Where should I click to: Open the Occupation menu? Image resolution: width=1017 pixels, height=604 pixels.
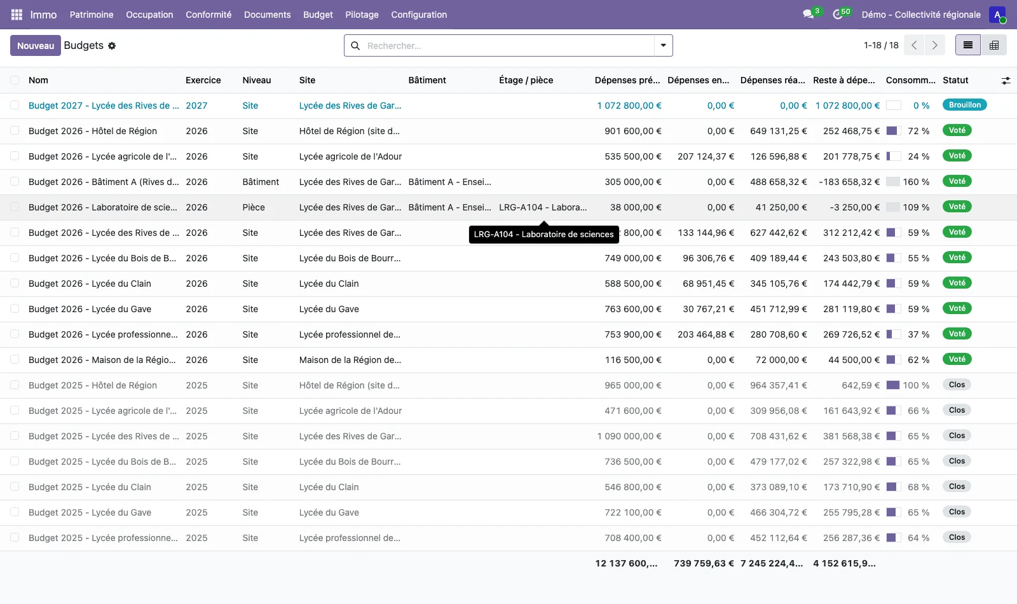[149, 15]
